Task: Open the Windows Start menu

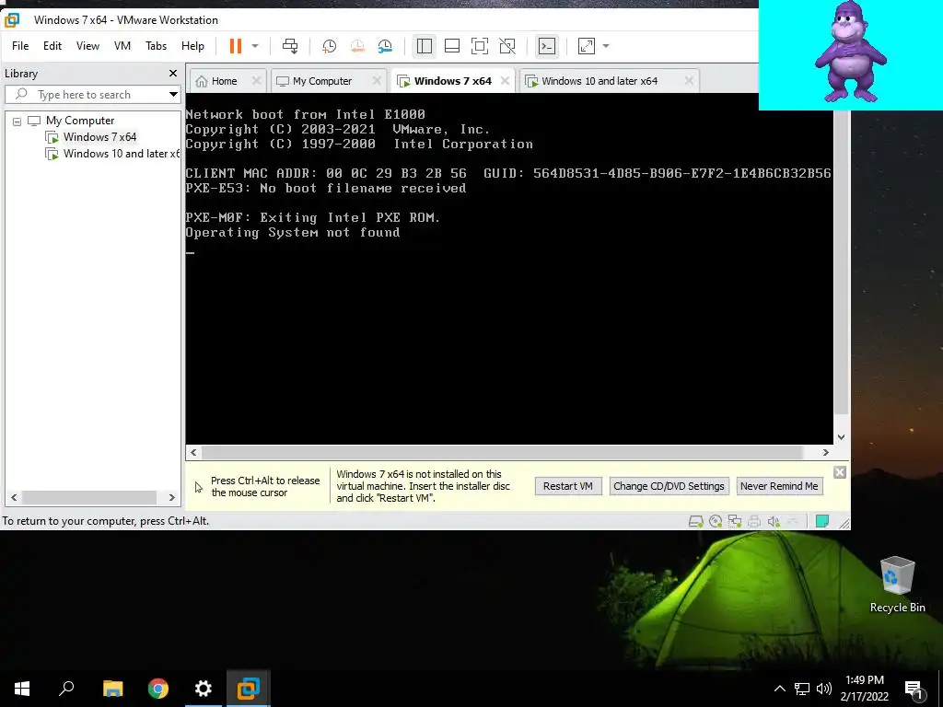Action: click(x=22, y=689)
